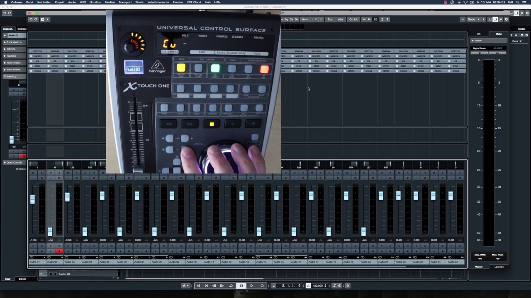Expand the Master meter section
Screen dimensions: 531x298
489,41
